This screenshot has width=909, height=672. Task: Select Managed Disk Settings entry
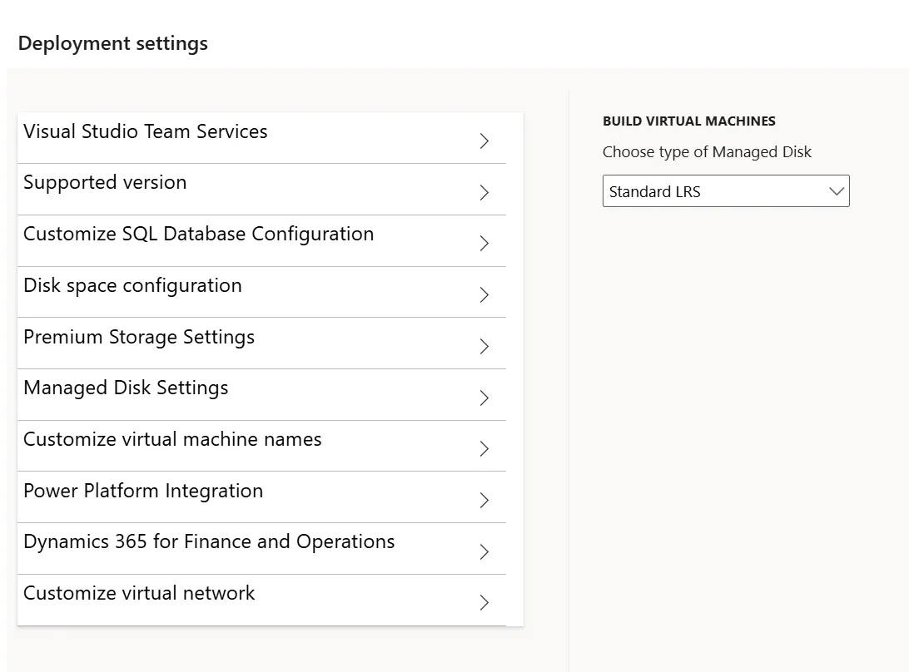(x=261, y=394)
